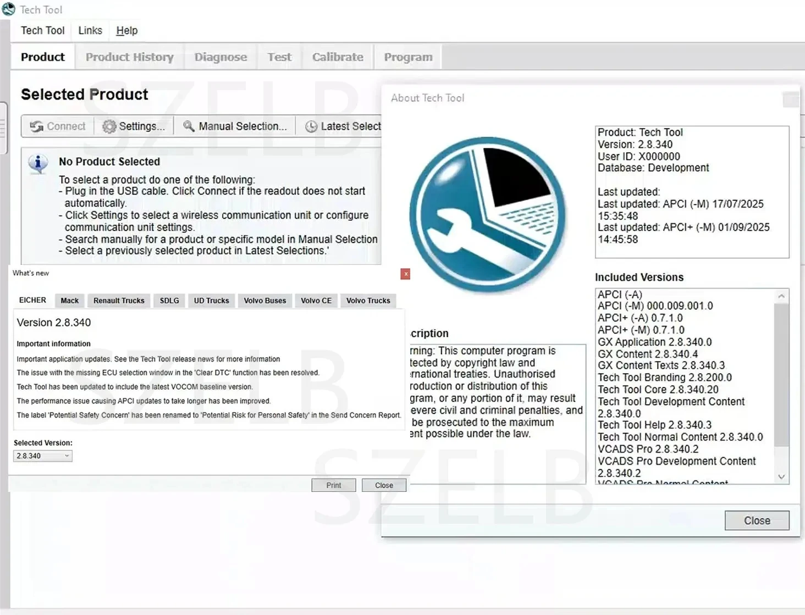Go to the Diagnose tab

tap(220, 57)
